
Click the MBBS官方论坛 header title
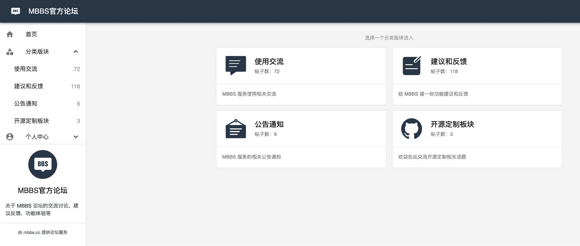(53, 11)
